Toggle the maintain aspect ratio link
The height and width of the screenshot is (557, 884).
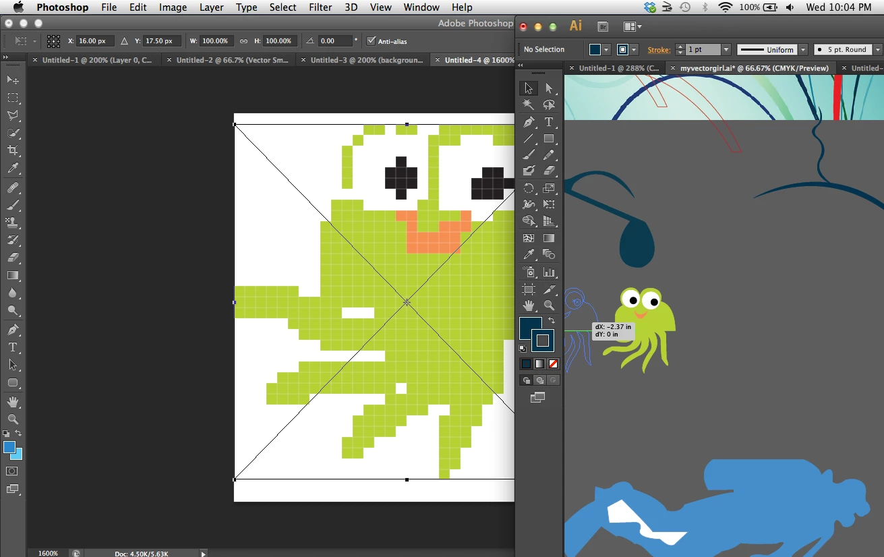(x=243, y=41)
